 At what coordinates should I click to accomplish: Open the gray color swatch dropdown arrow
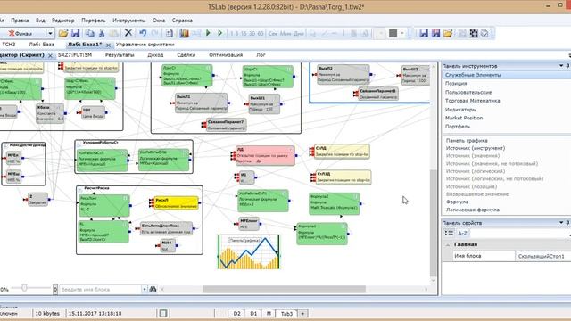[402, 34]
